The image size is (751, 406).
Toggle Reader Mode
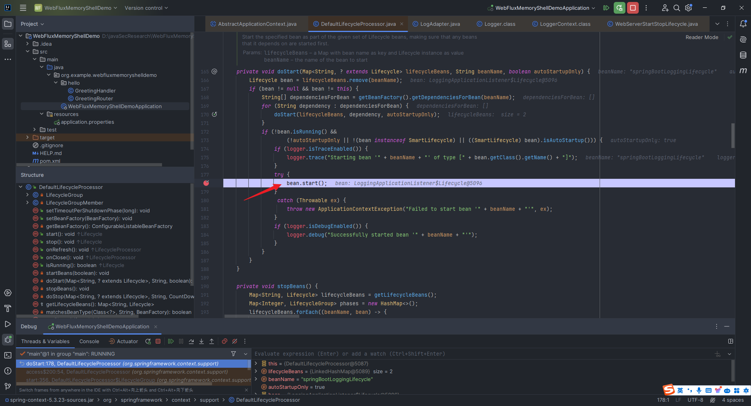click(x=702, y=37)
